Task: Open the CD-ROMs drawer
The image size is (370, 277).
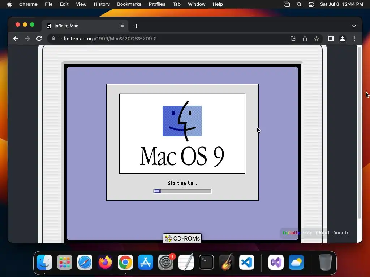Action: pyautogui.click(x=182, y=238)
